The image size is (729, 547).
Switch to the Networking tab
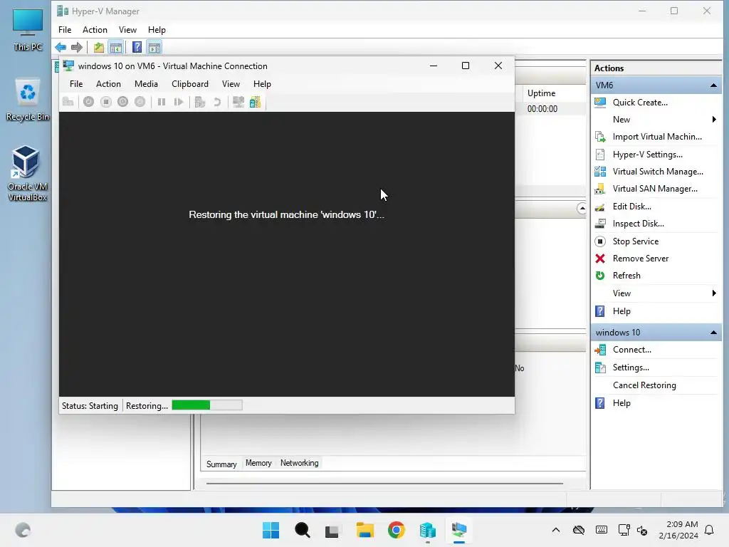click(x=300, y=463)
